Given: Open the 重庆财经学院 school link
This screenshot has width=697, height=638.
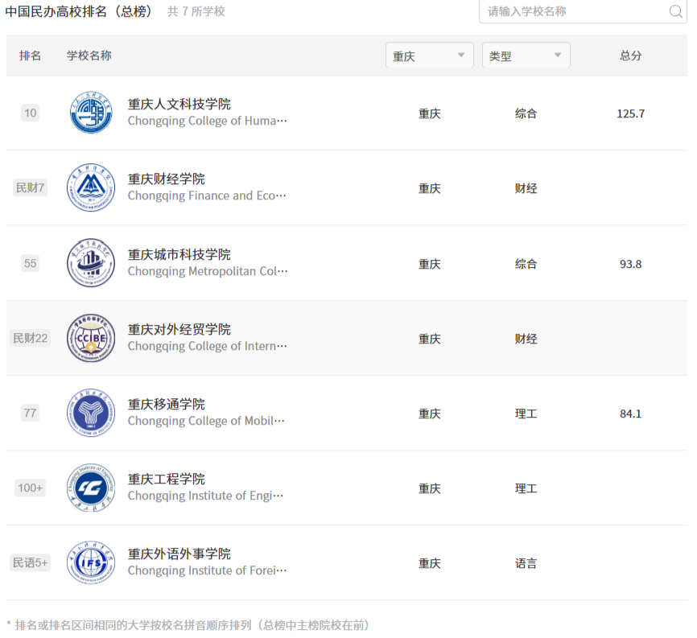Looking at the screenshot, I should point(167,179).
